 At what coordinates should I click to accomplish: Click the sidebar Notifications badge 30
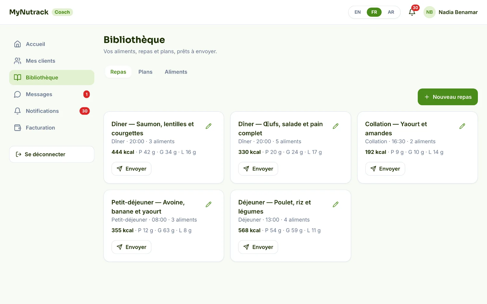pyautogui.click(x=85, y=111)
